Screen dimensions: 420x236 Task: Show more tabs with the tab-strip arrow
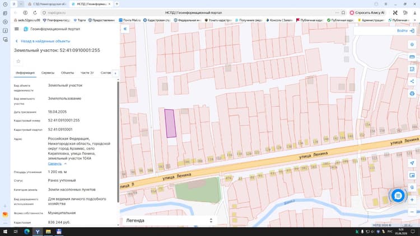[115, 73]
